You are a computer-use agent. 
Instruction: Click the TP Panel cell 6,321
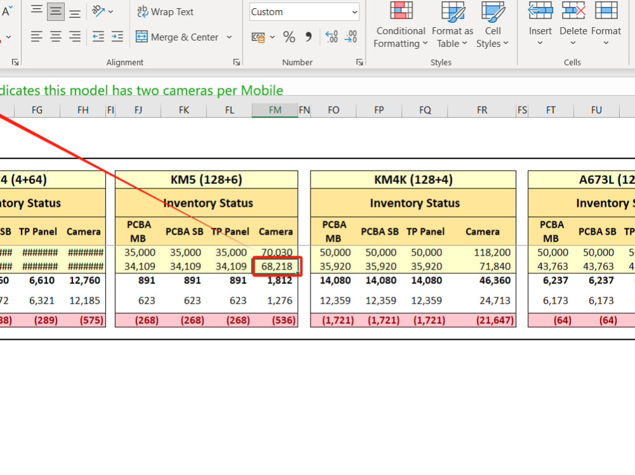coord(37,301)
